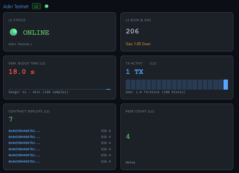Select the L2 STATUS card heading
This screenshot has width=239, height=173.
tap(17, 20)
